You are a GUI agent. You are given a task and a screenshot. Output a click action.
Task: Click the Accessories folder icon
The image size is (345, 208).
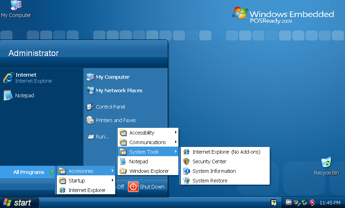pyautogui.click(x=63, y=171)
